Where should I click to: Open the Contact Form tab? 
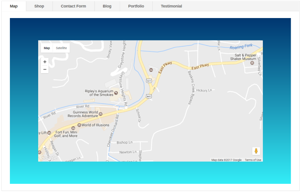pyautogui.click(x=74, y=6)
